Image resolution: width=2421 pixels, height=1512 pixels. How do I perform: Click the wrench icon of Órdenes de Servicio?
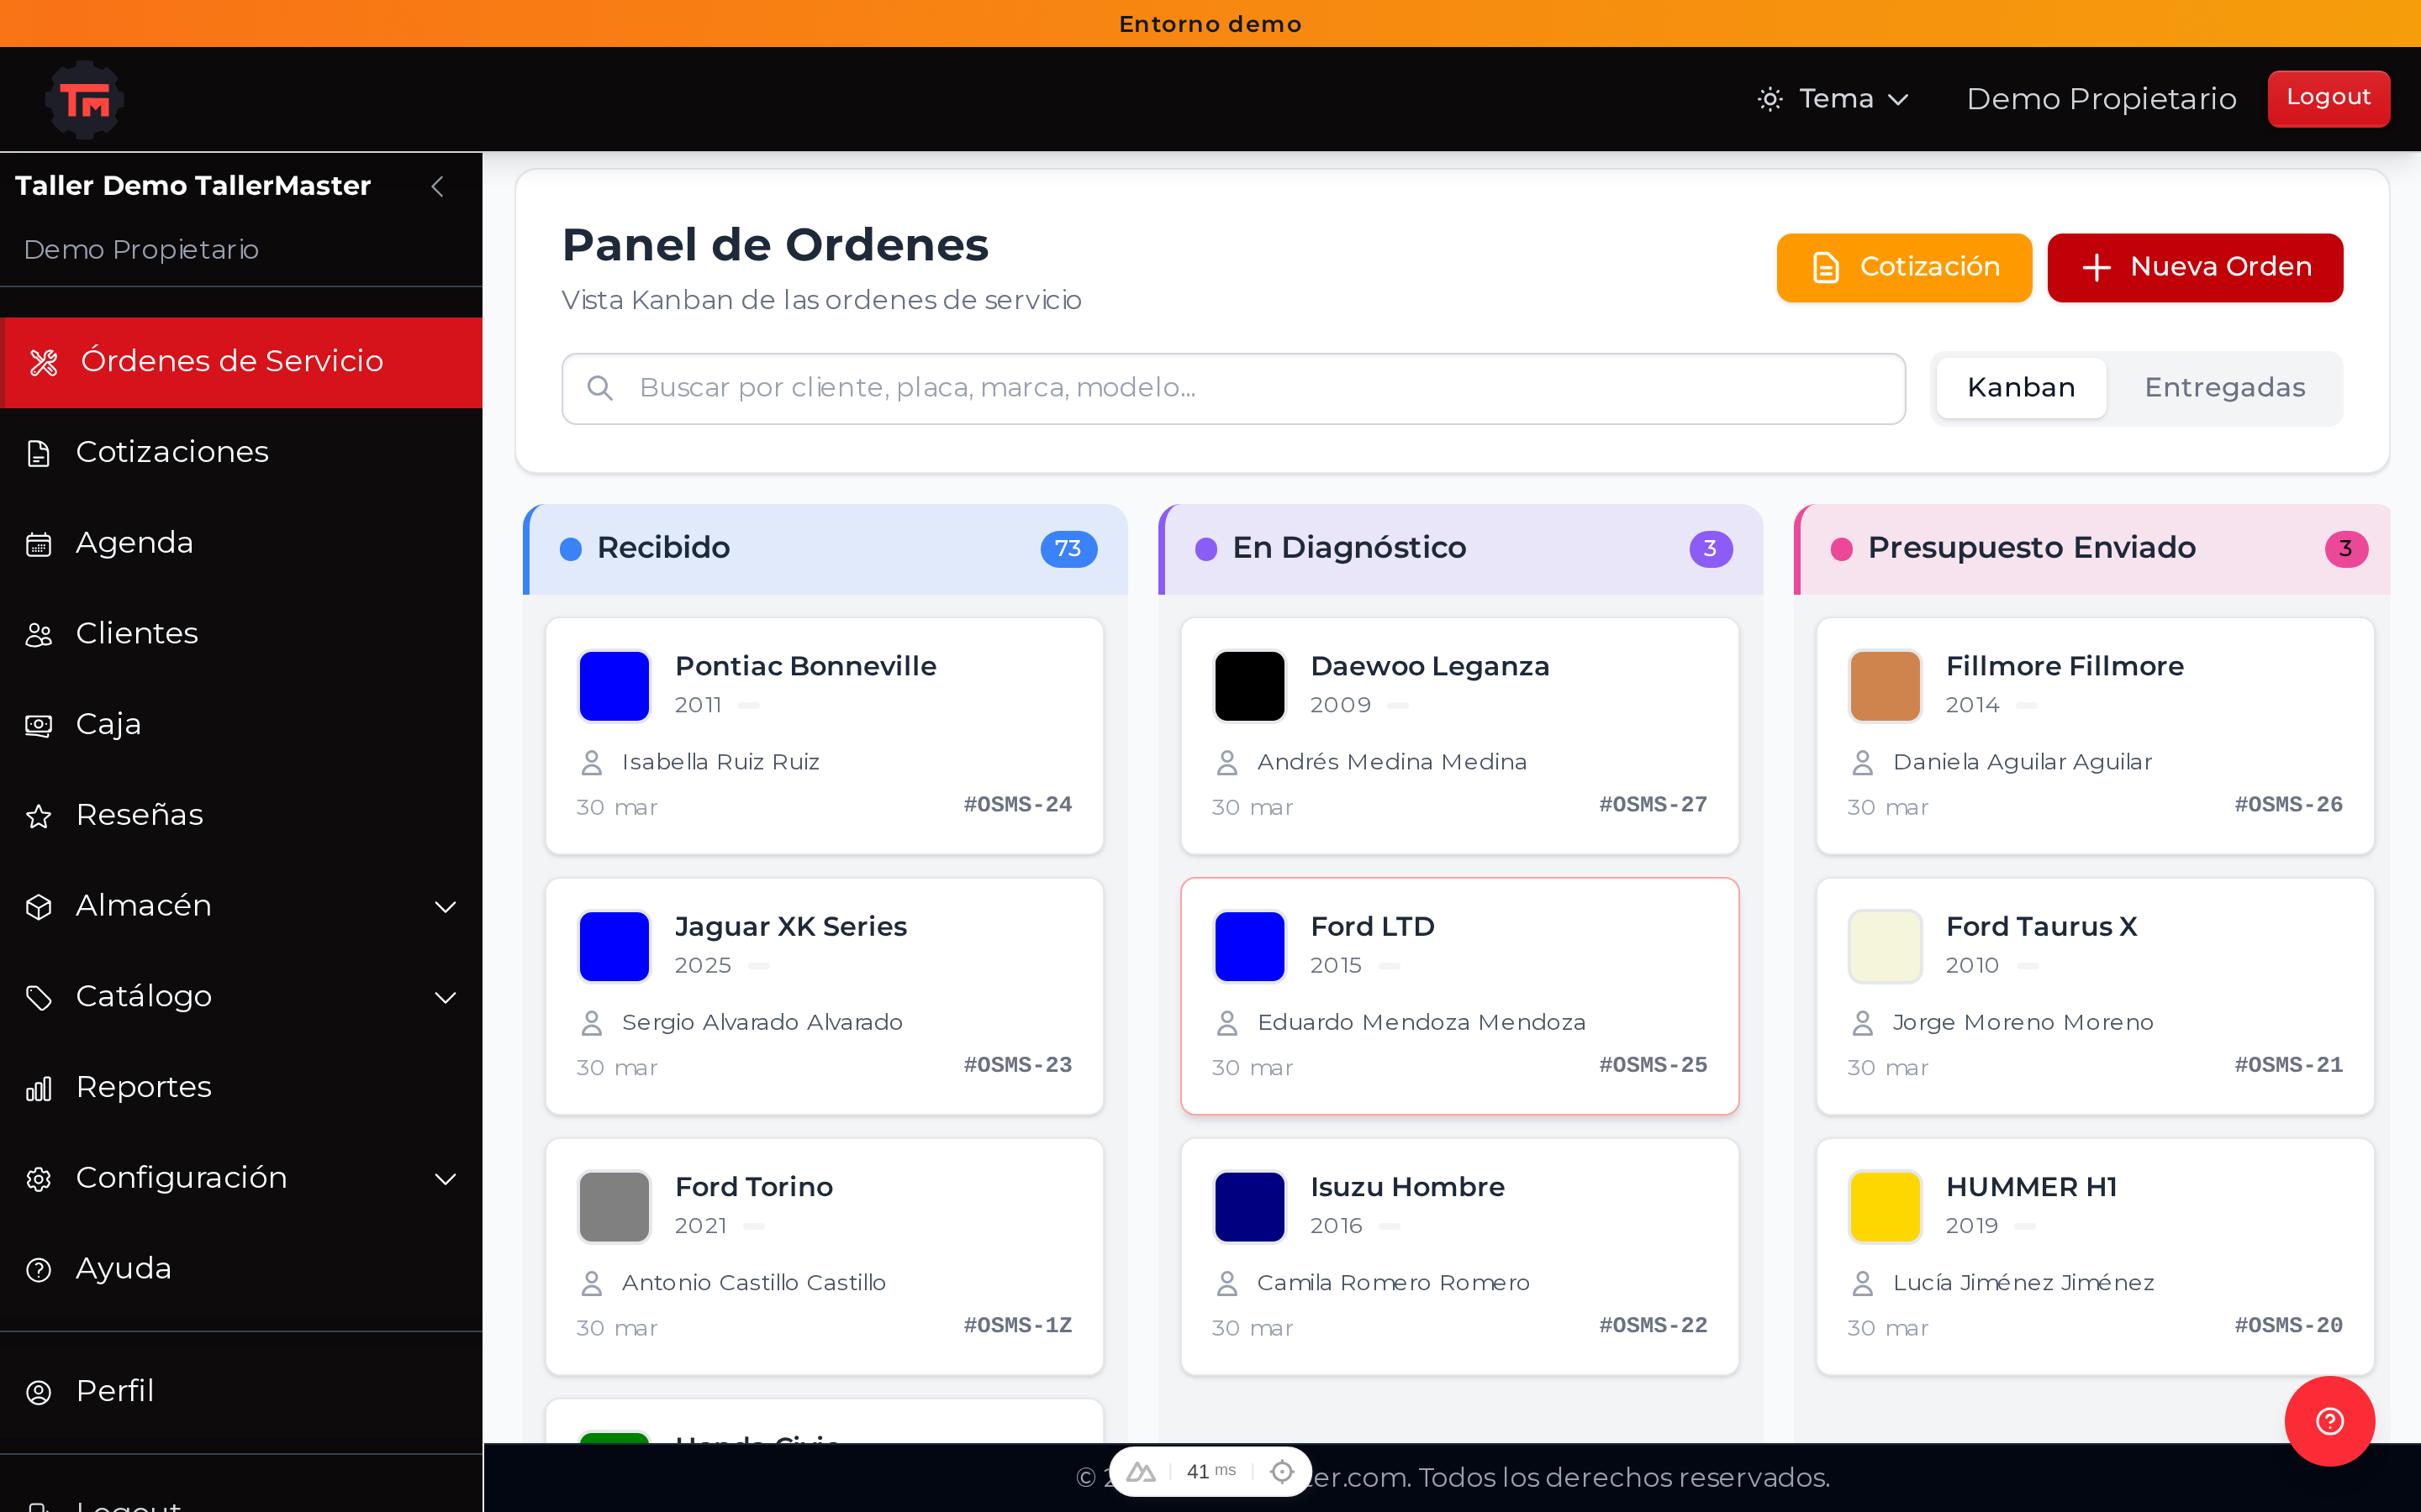[x=44, y=362]
